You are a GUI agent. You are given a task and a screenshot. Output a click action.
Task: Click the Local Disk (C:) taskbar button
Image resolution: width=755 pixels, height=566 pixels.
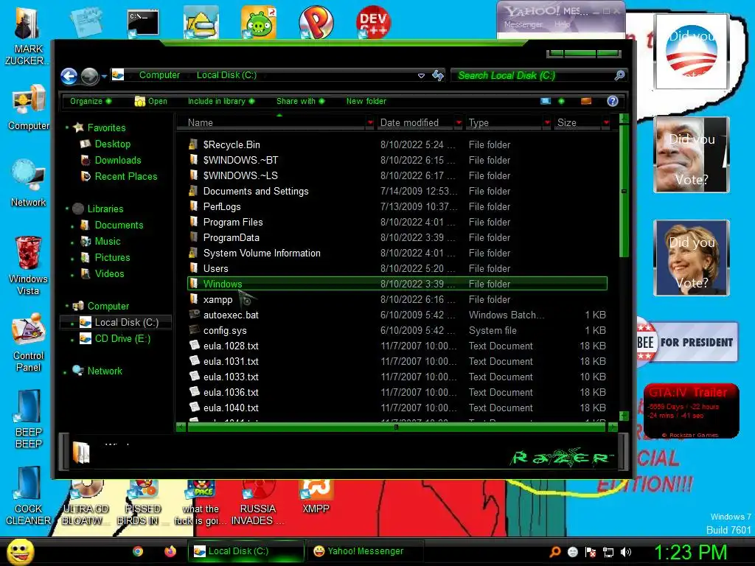point(246,551)
